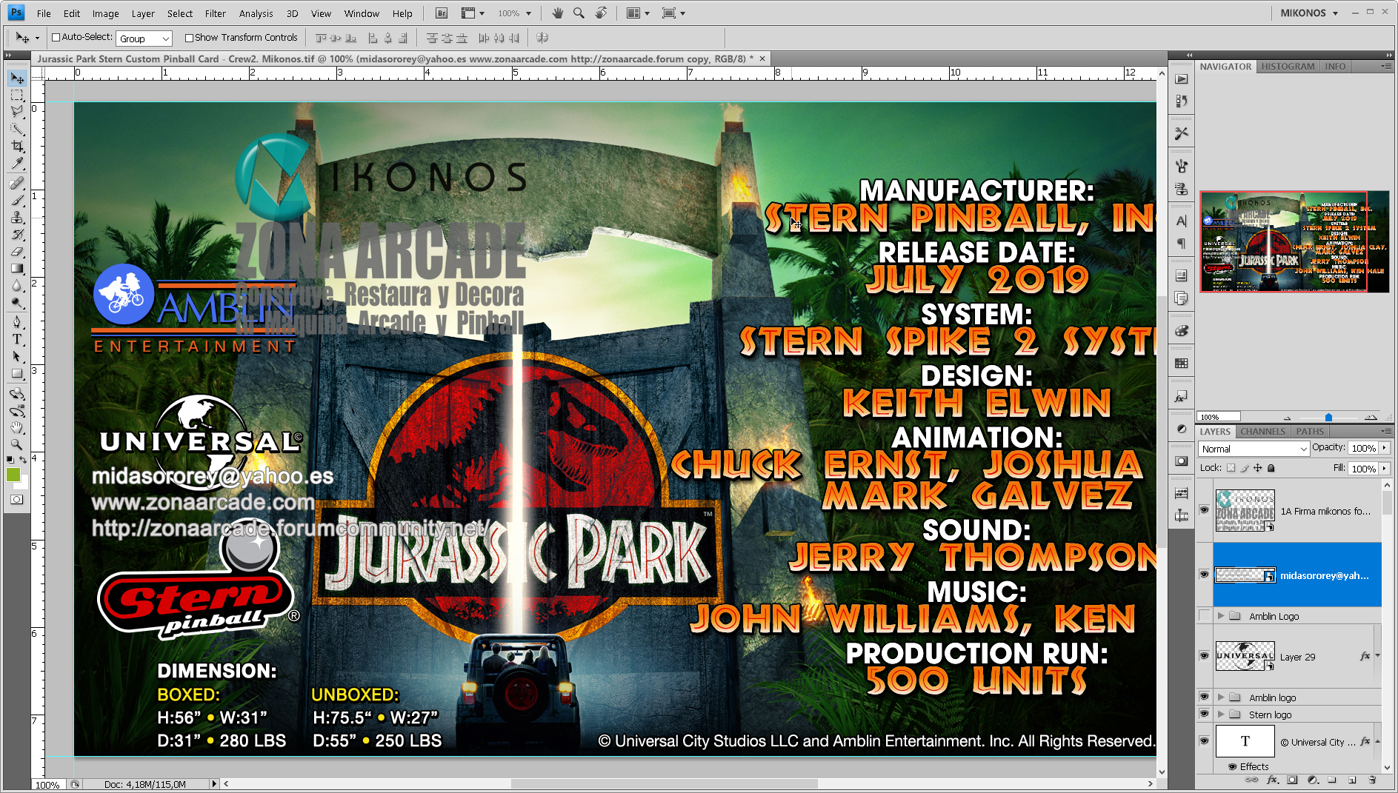Open the background white color swatch
This screenshot has height=793, width=1398.
tap(24, 484)
